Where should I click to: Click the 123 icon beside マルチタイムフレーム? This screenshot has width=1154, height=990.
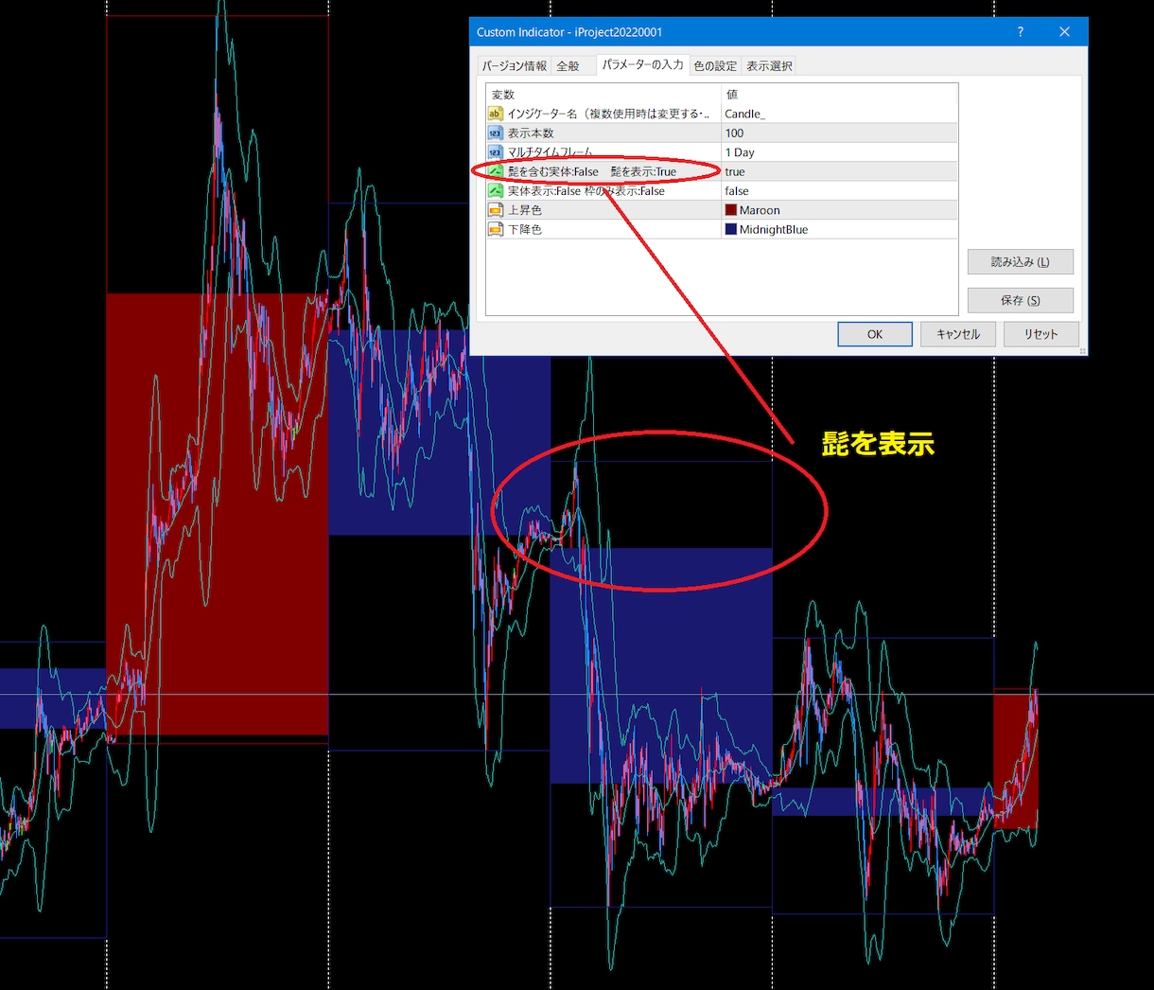(x=495, y=152)
